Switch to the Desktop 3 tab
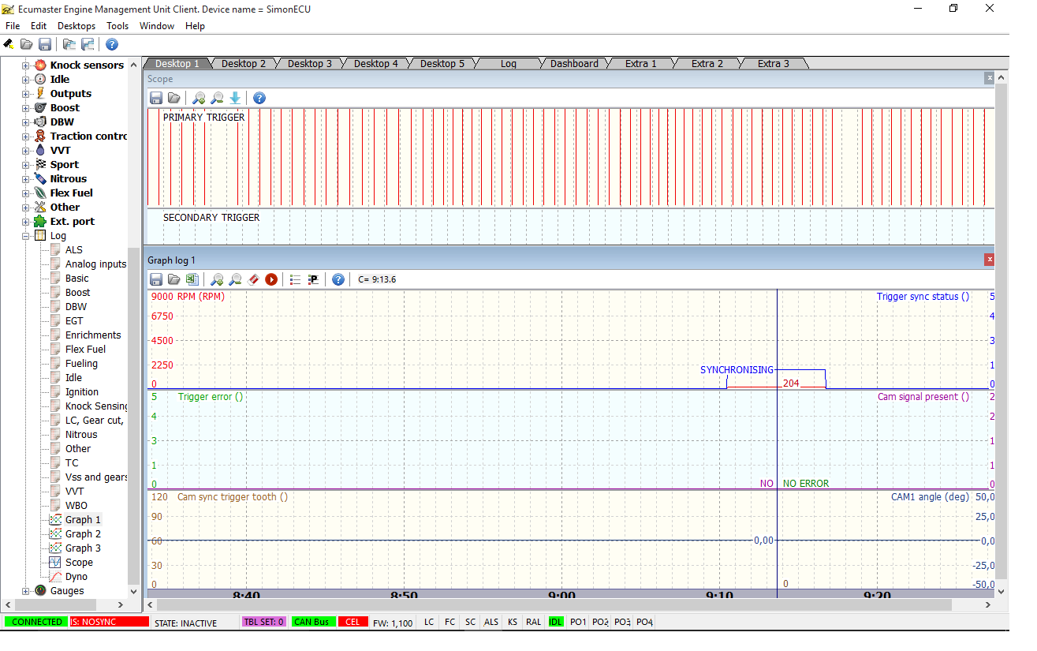The height and width of the screenshot is (651, 1037). (x=309, y=64)
